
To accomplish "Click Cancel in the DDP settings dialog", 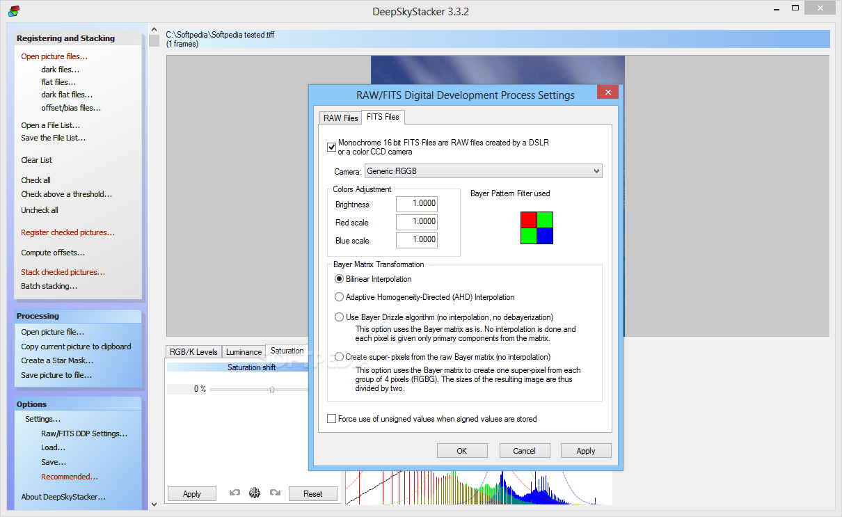I will [x=524, y=451].
